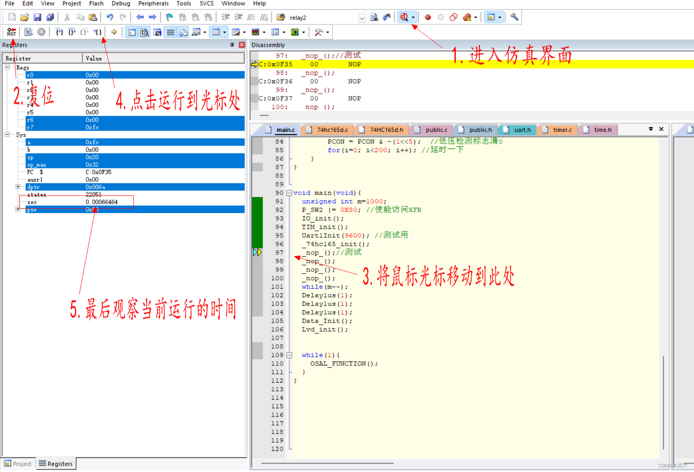
Task: Collapse the Regs tree node
Action: [7, 67]
